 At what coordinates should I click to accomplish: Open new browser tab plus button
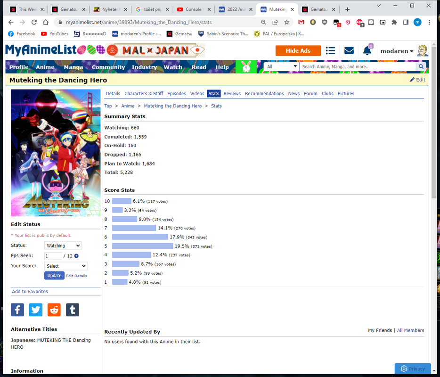pos(347,9)
